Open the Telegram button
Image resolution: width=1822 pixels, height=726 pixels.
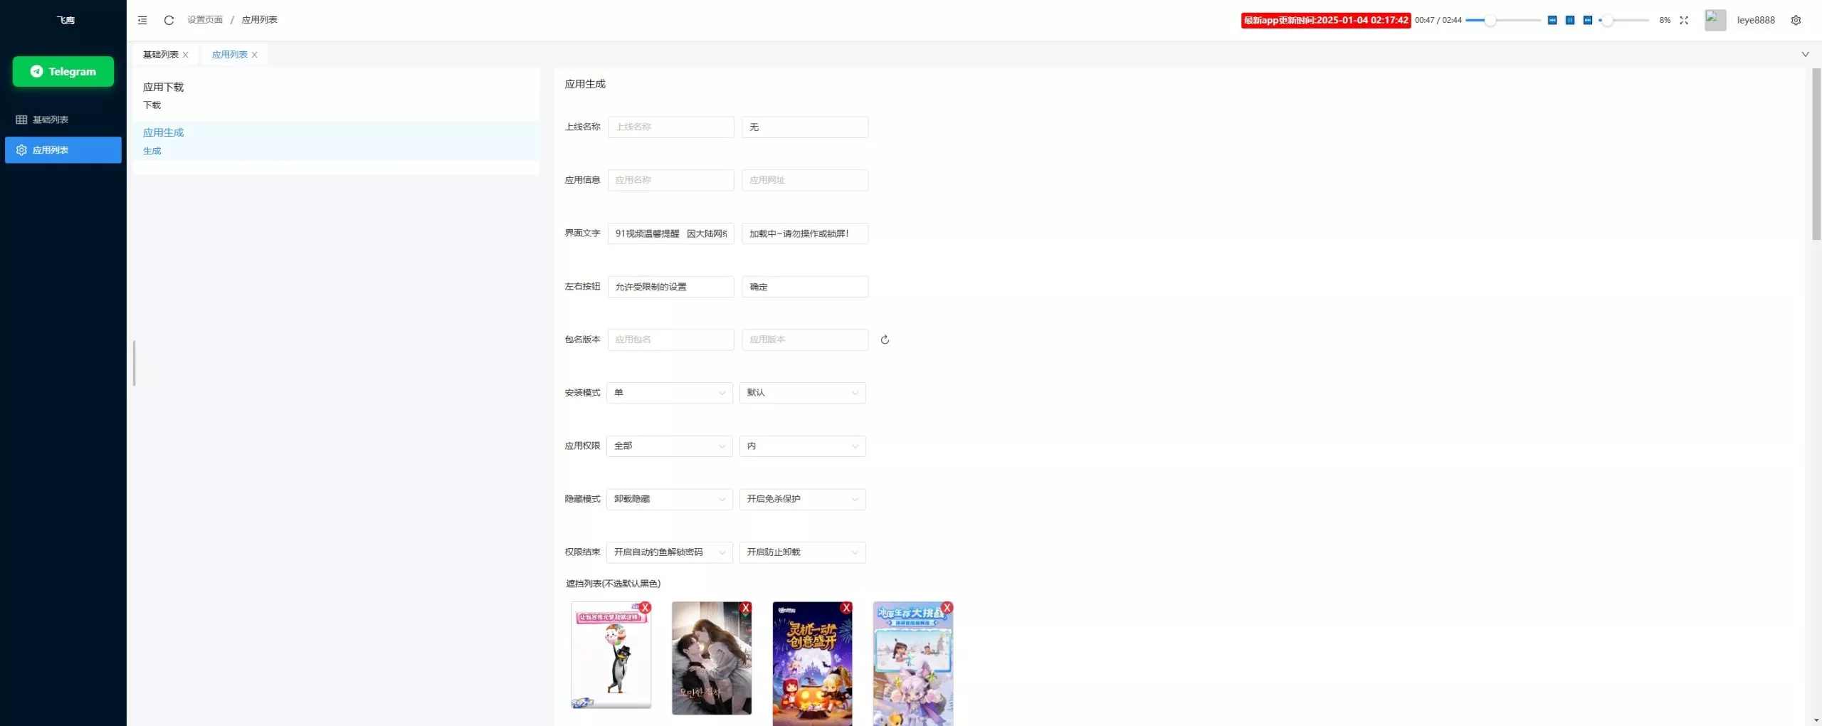pyautogui.click(x=63, y=71)
